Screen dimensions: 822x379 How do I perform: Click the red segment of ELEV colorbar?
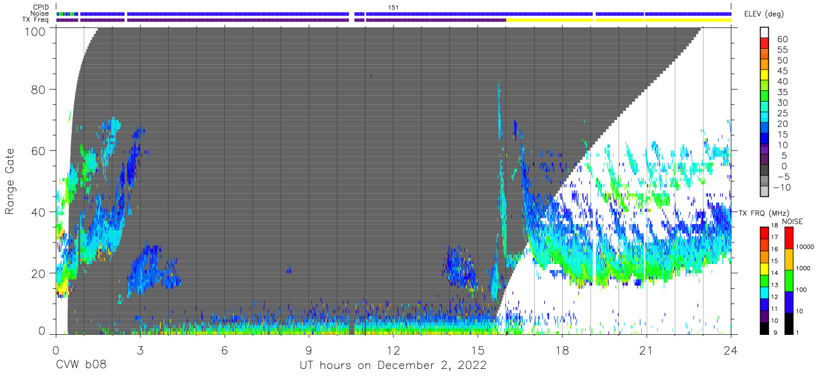(765, 44)
